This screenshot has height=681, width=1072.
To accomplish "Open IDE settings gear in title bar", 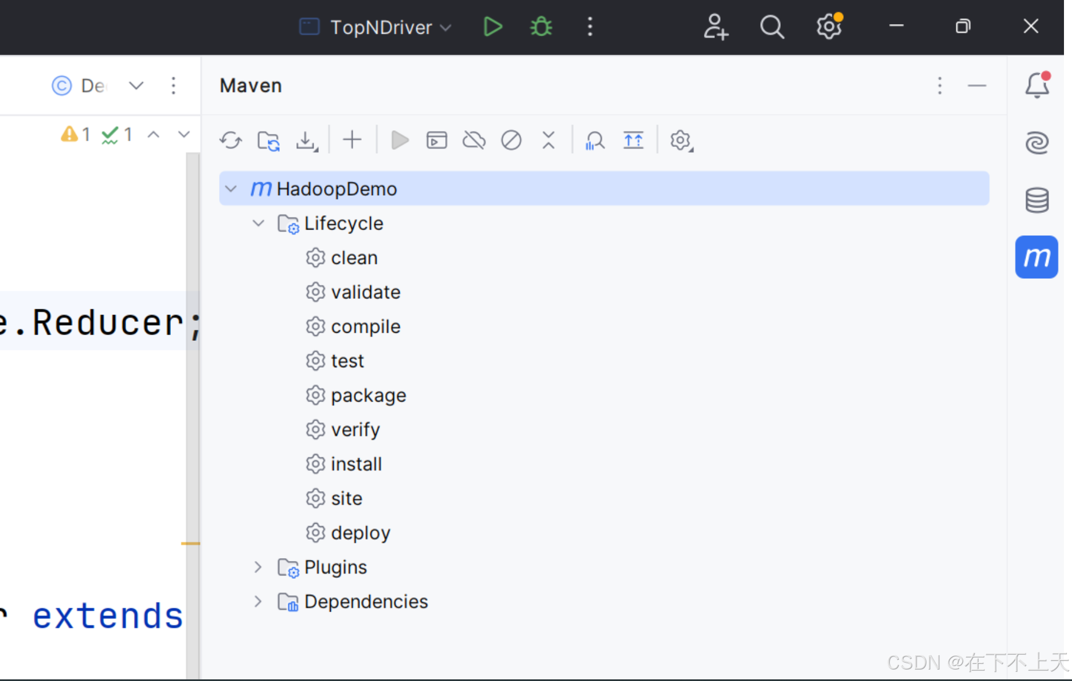I will (829, 26).
